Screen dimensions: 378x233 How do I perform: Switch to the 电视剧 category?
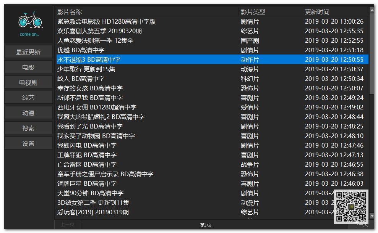(x=28, y=82)
